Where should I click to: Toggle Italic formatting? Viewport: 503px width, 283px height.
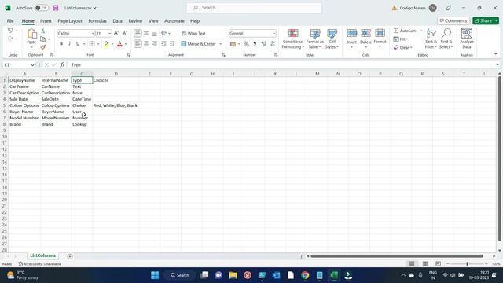70,44
